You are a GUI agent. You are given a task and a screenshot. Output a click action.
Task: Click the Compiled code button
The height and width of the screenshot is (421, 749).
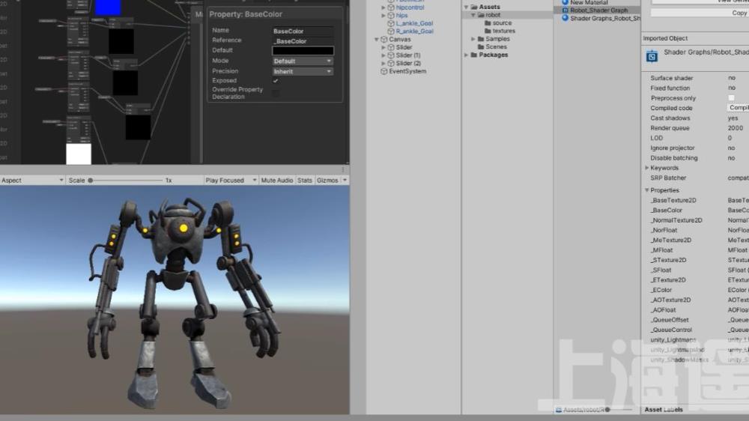(738, 108)
